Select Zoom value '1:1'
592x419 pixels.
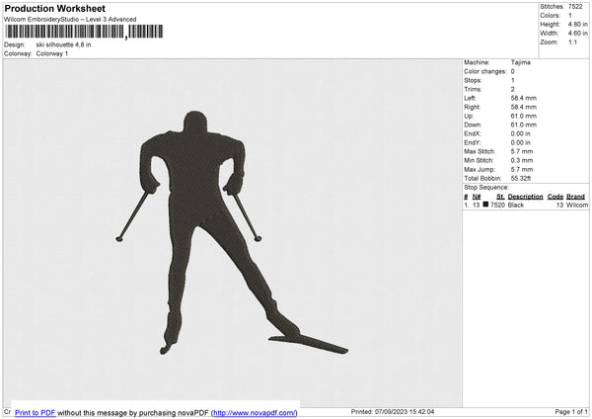point(572,42)
